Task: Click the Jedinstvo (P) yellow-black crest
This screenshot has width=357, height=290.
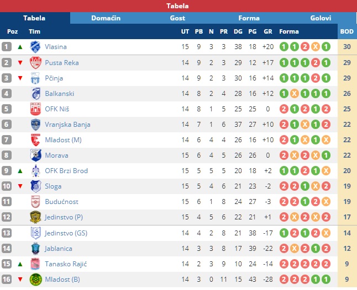Action: (x=35, y=217)
